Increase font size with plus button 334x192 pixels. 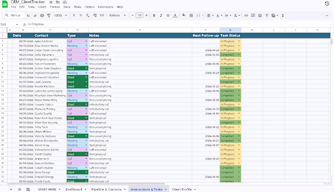[147, 15]
